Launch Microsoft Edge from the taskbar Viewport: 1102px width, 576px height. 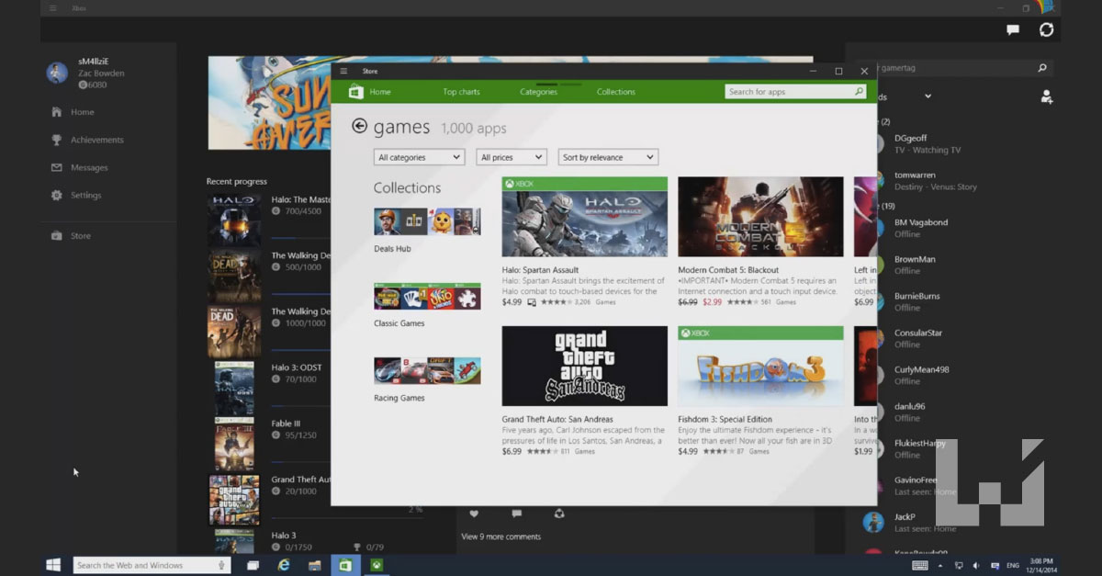[284, 565]
